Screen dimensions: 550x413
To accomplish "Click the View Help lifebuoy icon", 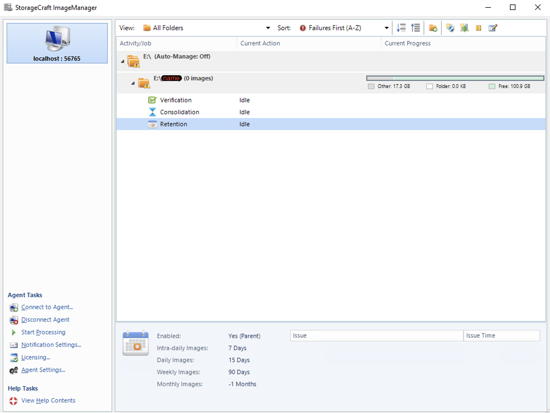I will click(x=13, y=401).
